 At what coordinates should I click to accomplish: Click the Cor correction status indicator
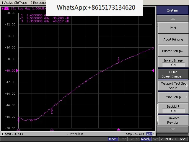(x=149, y=134)
